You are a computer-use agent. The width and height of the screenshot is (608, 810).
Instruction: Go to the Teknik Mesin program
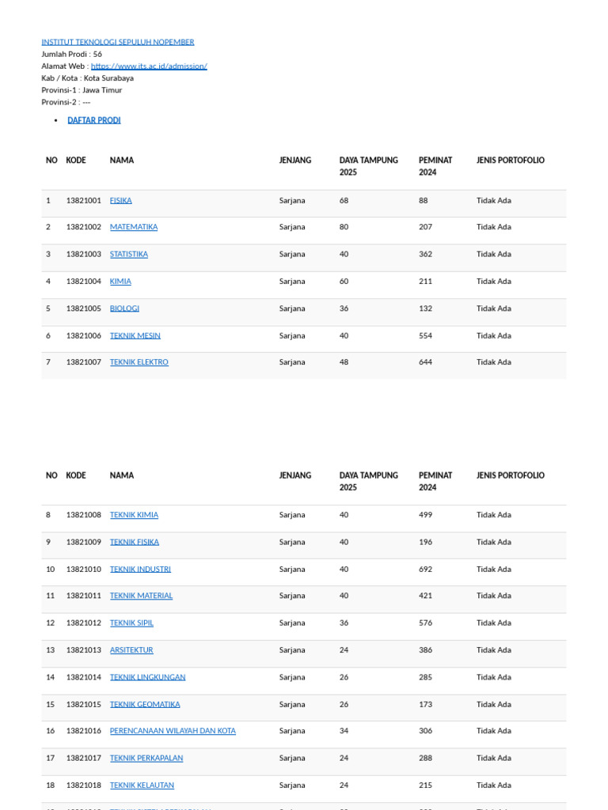point(135,335)
